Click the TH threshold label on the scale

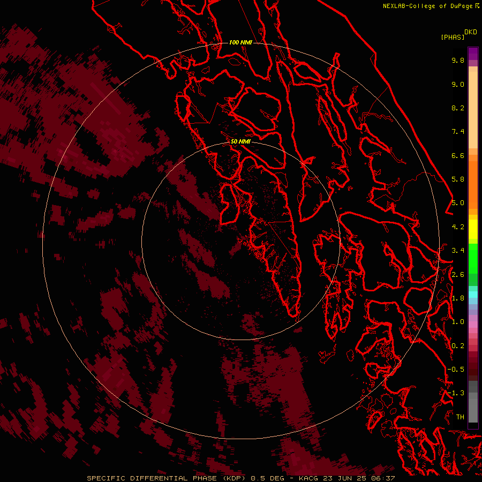pos(460,417)
